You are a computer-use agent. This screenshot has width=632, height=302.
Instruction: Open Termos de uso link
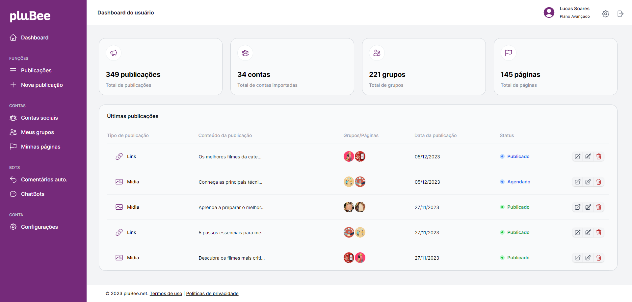166,293
